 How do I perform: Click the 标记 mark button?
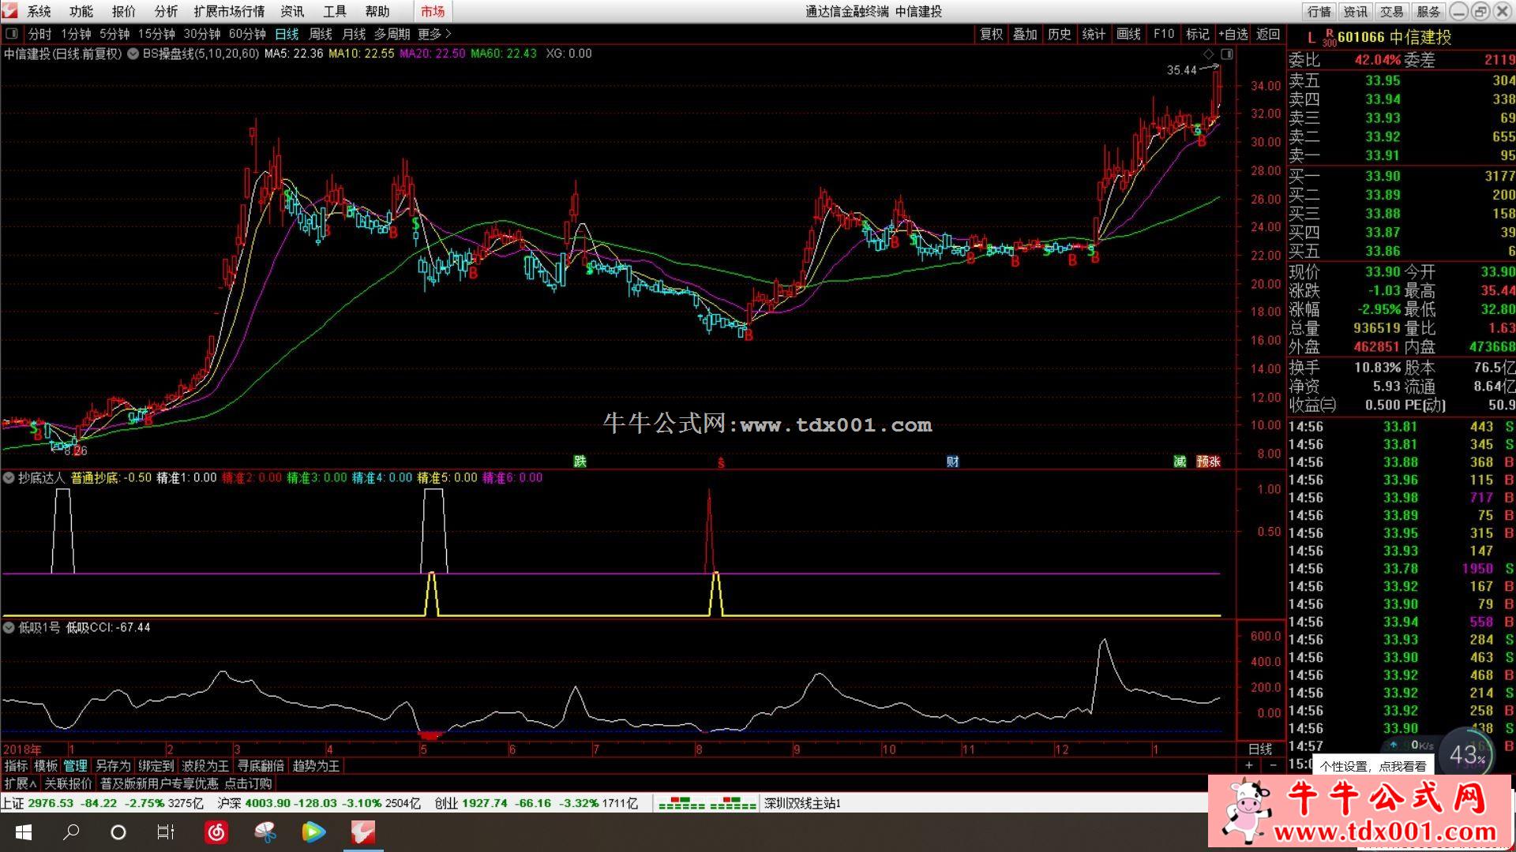pos(1197,34)
